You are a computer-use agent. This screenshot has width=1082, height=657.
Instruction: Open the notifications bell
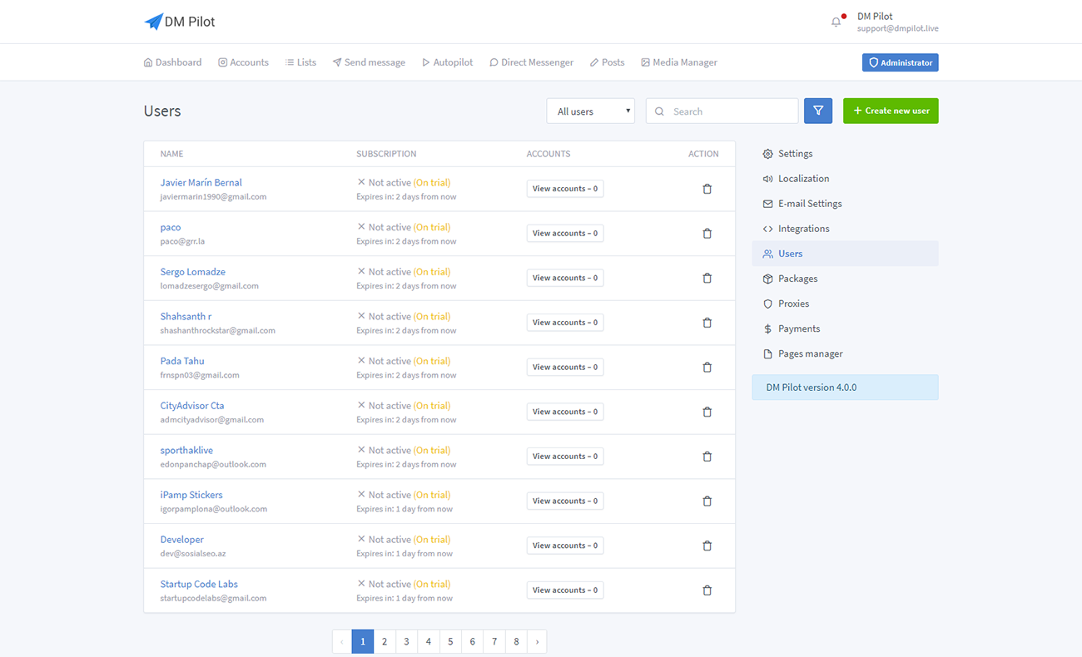[836, 22]
